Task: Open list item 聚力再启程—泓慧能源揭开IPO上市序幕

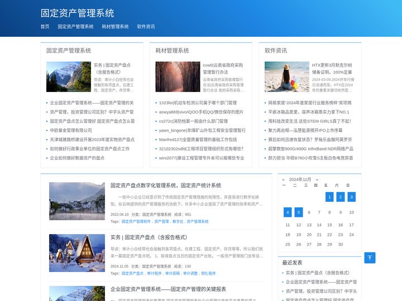Action: (x=305, y=130)
